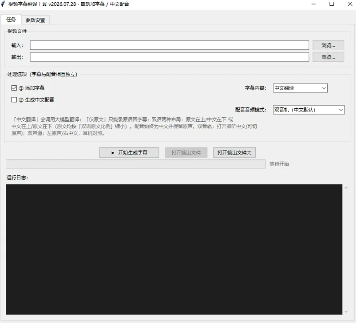This screenshot has height=323, width=356.
Task: Click the disabled 打开输出文件 button
Action: pos(186,153)
